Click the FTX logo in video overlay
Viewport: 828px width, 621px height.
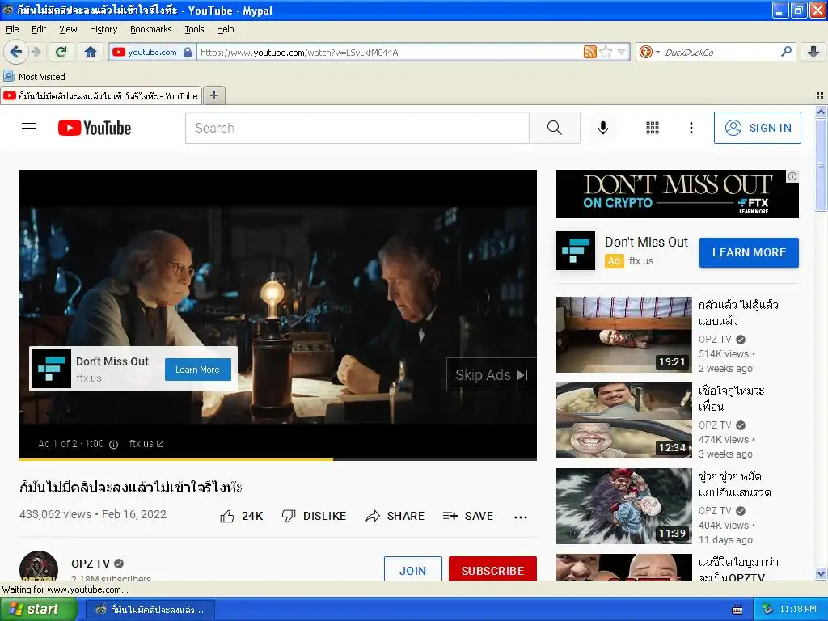pyautogui.click(x=52, y=369)
